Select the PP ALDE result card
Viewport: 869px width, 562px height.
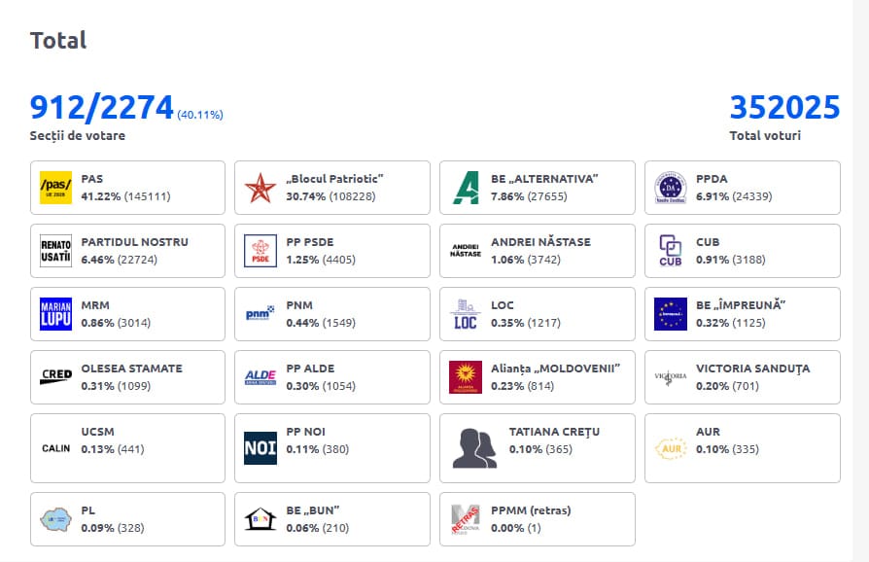coord(332,377)
